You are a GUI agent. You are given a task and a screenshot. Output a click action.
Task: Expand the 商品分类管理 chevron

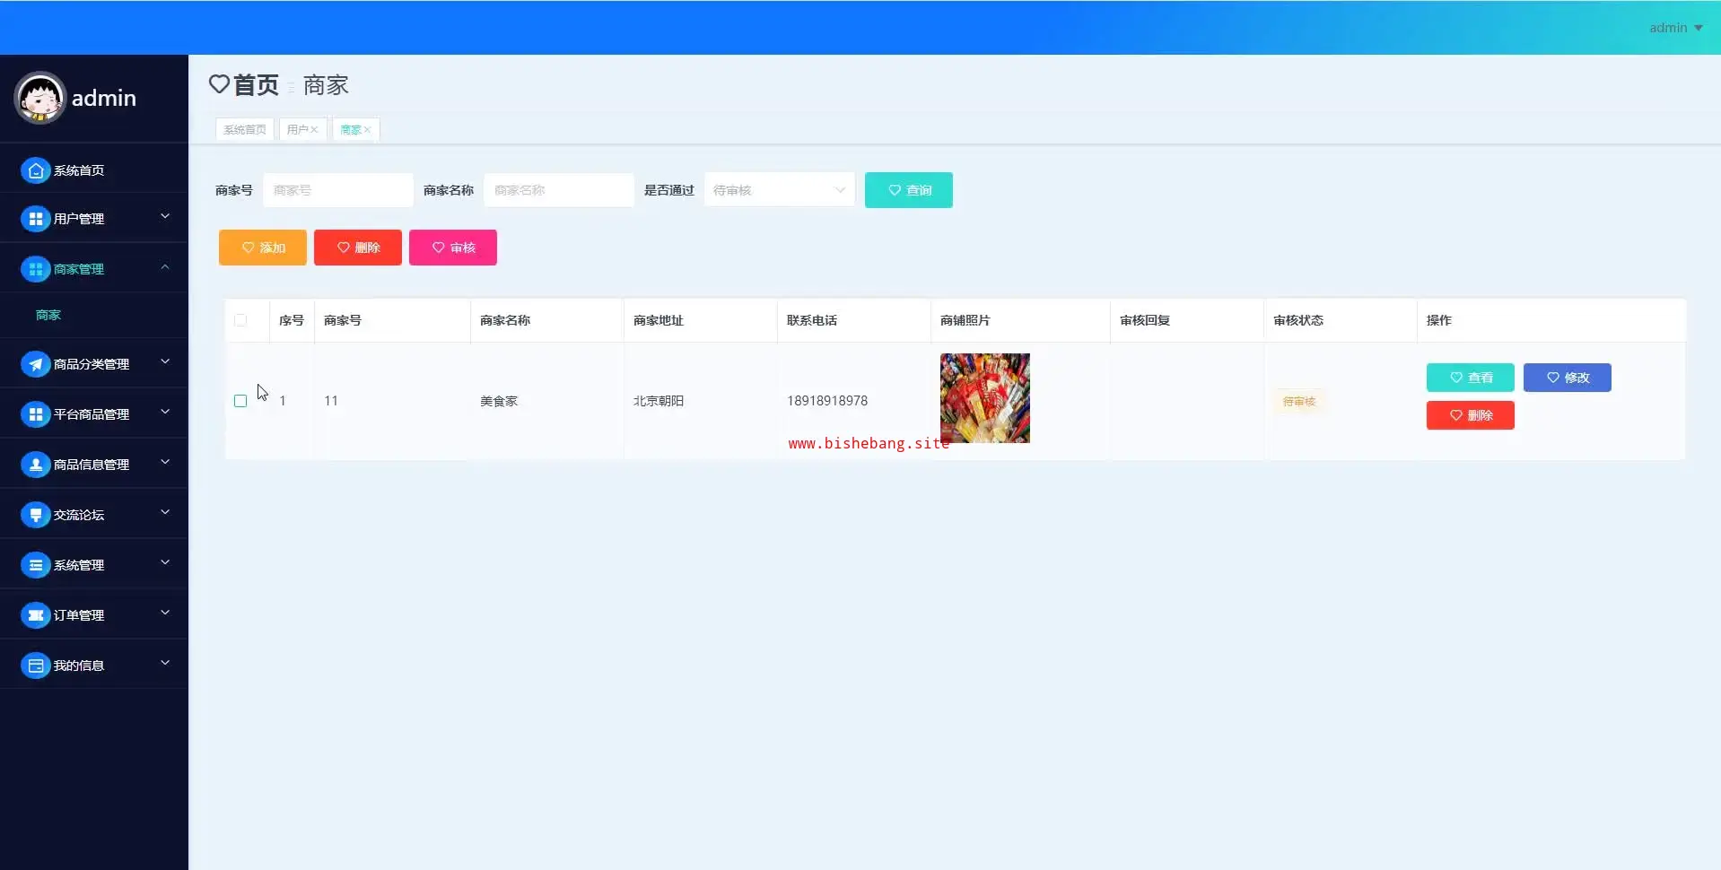click(165, 361)
